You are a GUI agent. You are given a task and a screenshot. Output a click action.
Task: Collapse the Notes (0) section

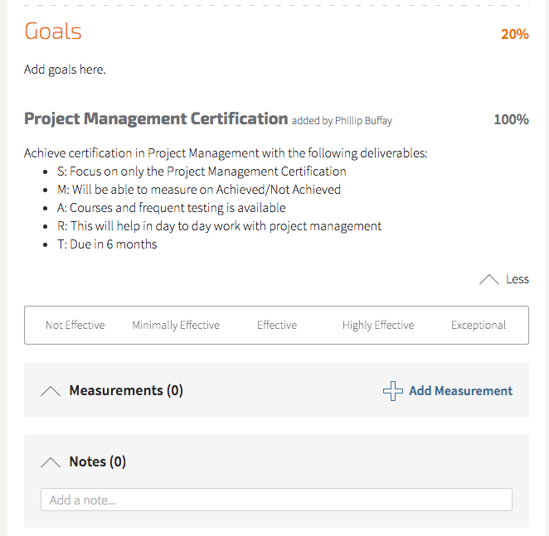[51, 462]
